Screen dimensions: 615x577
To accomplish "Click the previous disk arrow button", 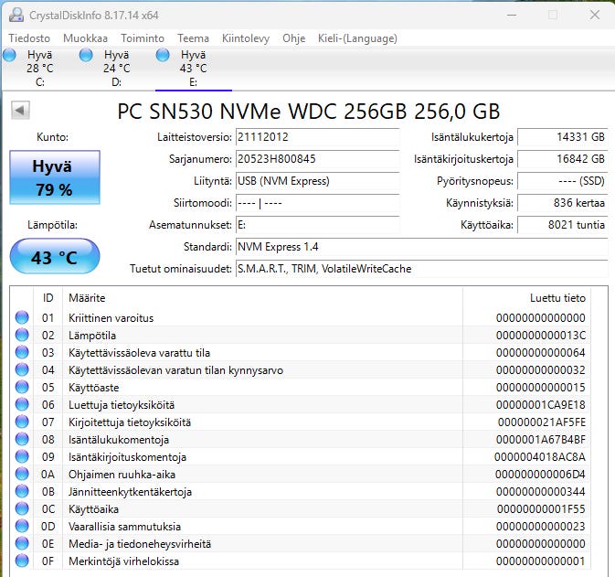I will click(20, 111).
